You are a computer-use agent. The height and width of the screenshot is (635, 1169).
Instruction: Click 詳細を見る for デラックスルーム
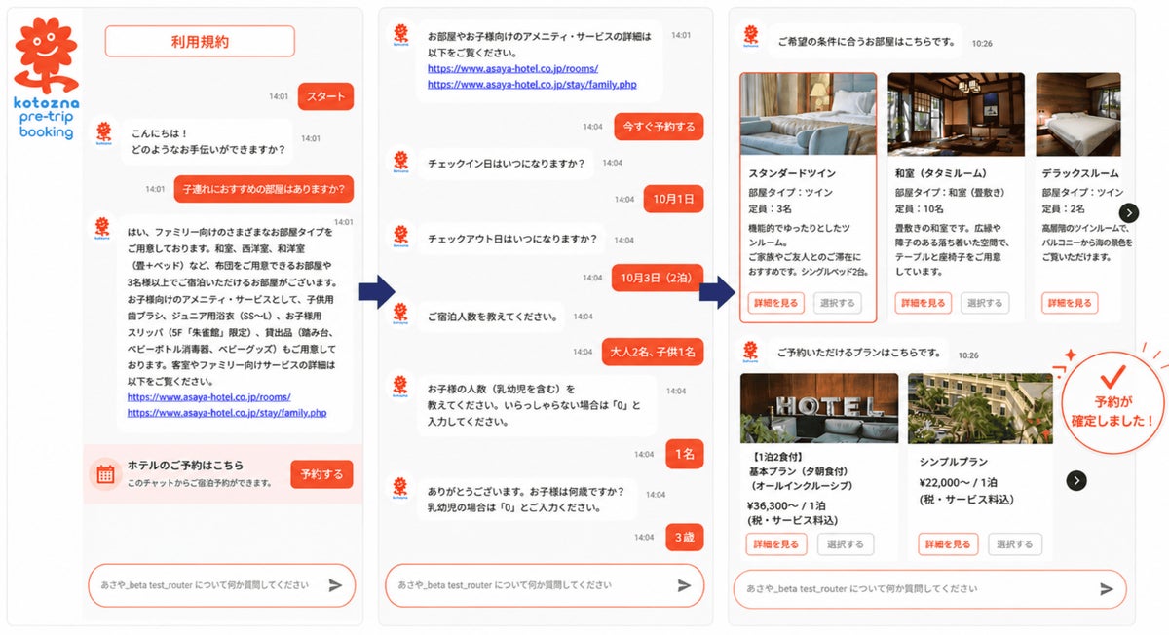tap(1070, 303)
